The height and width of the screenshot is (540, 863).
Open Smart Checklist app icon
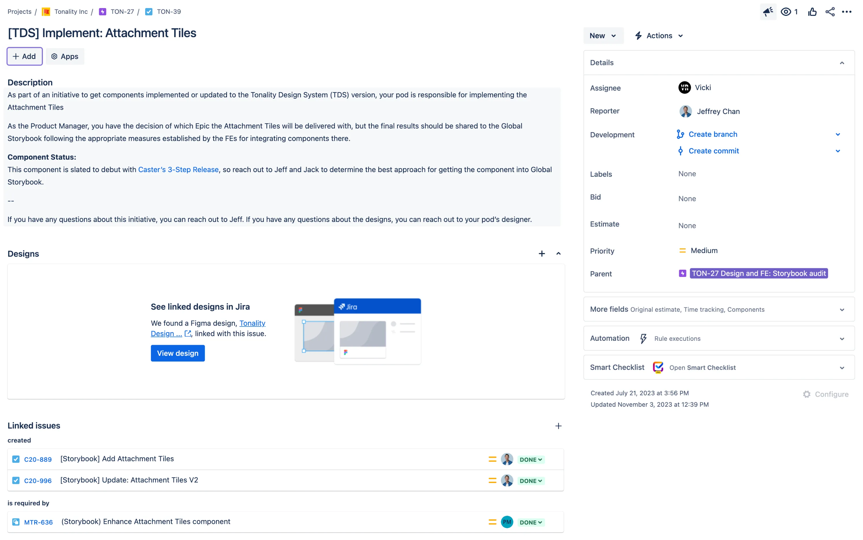point(658,367)
